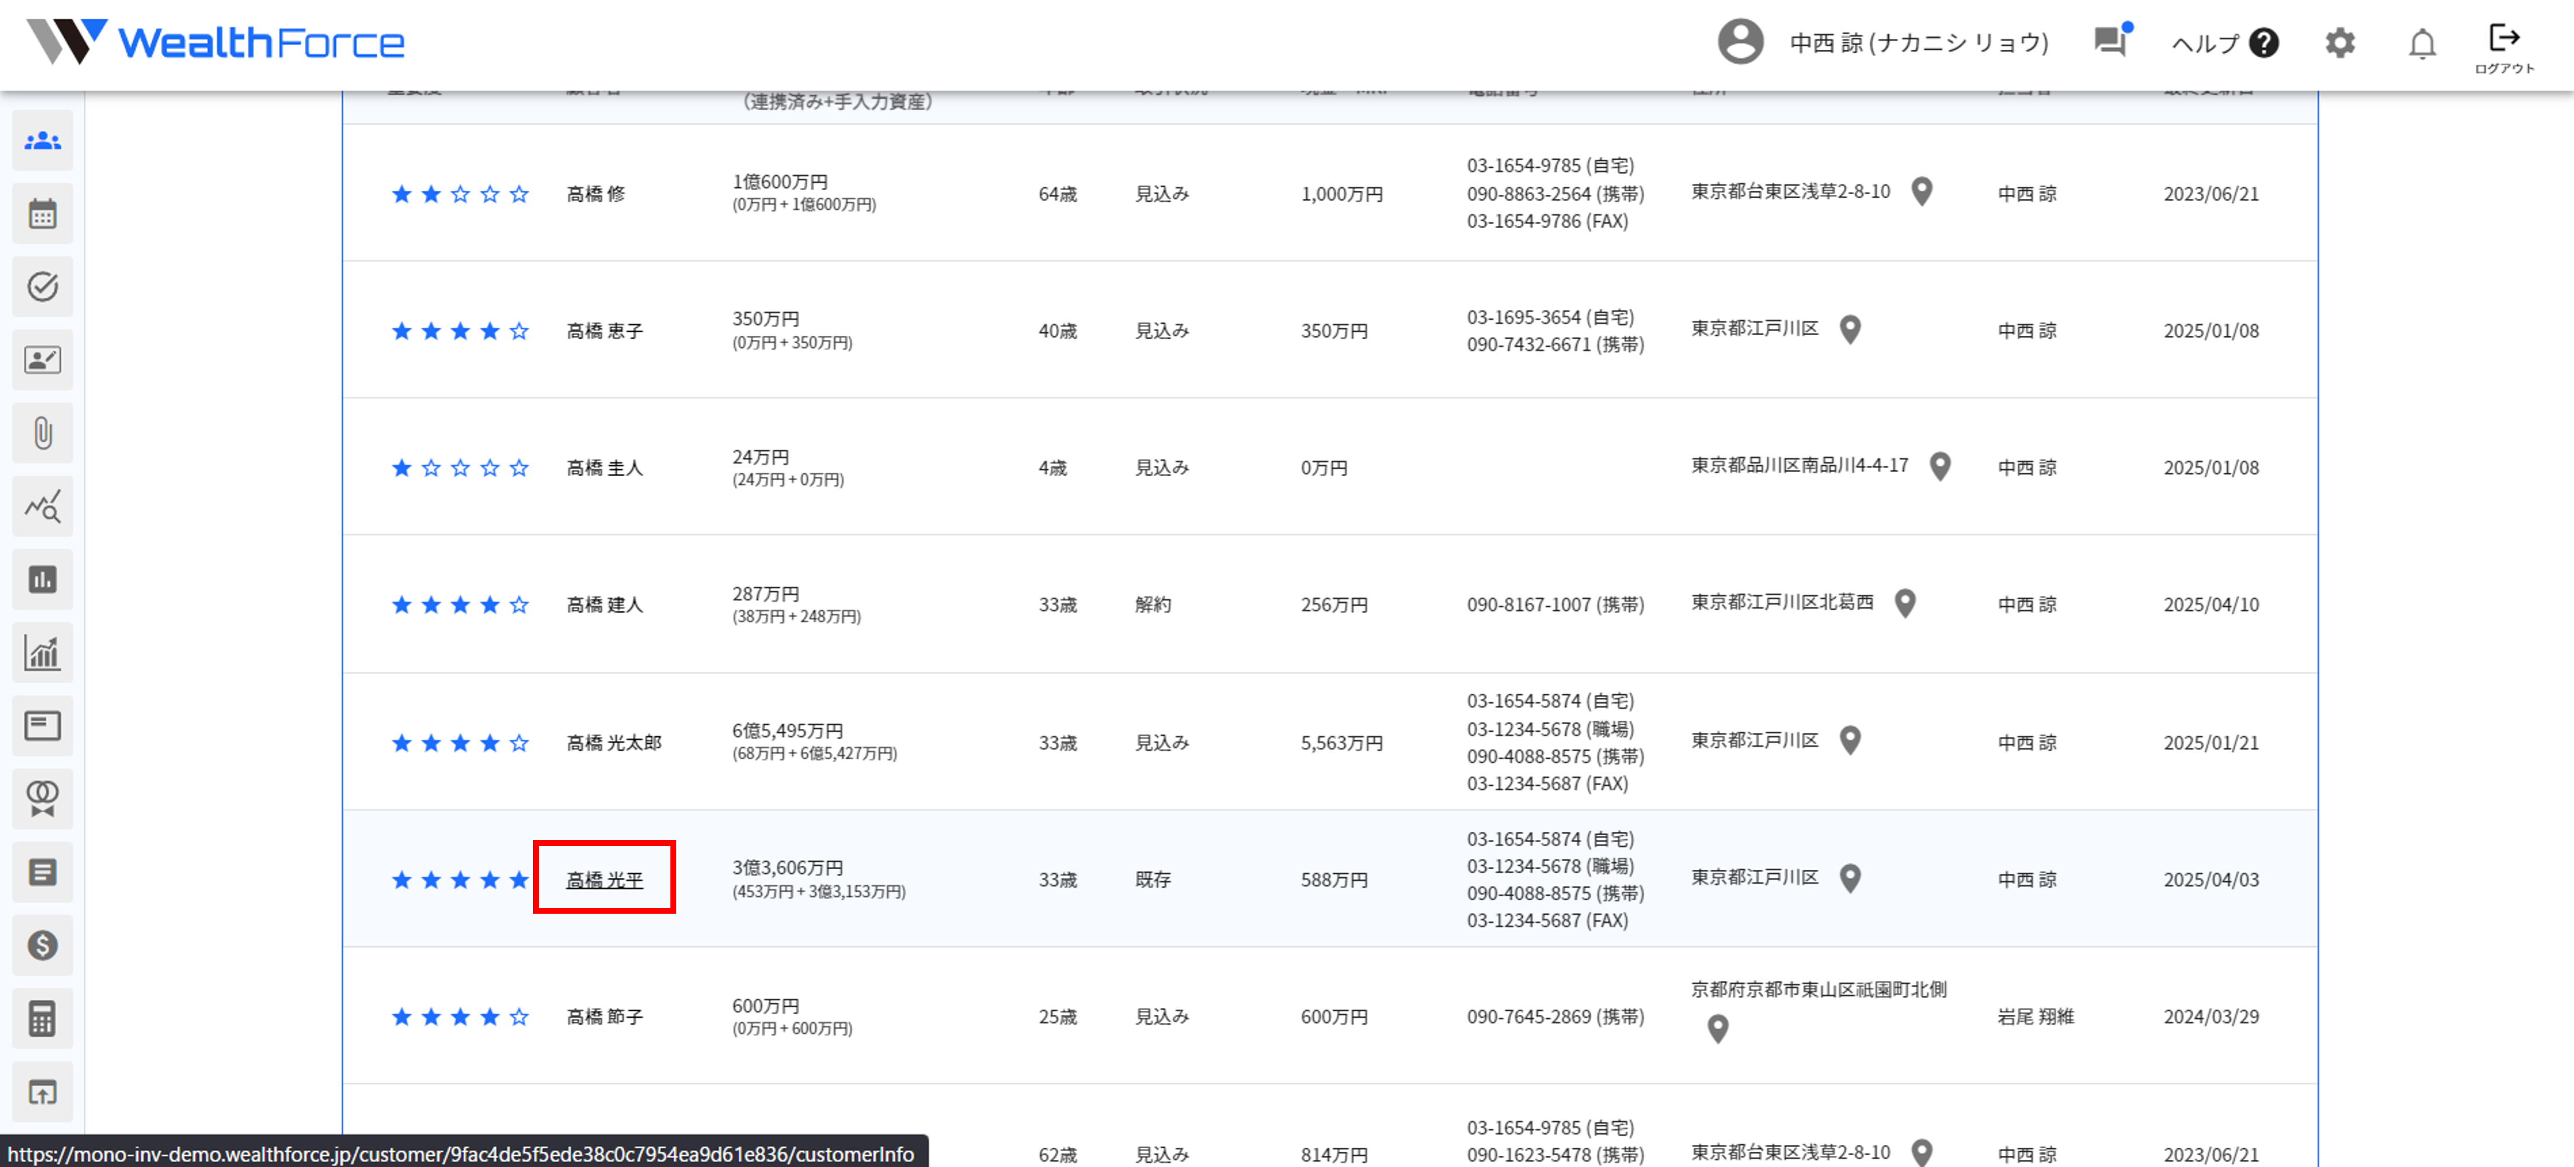
Task: Open customer link 高橋 光平
Action: pyautogui.click(x=604, y=879)
